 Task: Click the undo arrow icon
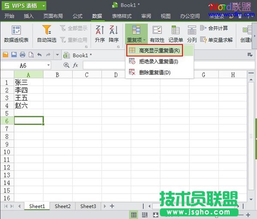39,55
